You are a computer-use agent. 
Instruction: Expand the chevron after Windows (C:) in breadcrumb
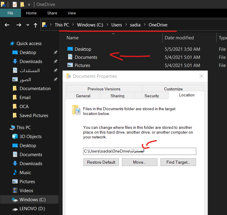(x=107, y=25)
